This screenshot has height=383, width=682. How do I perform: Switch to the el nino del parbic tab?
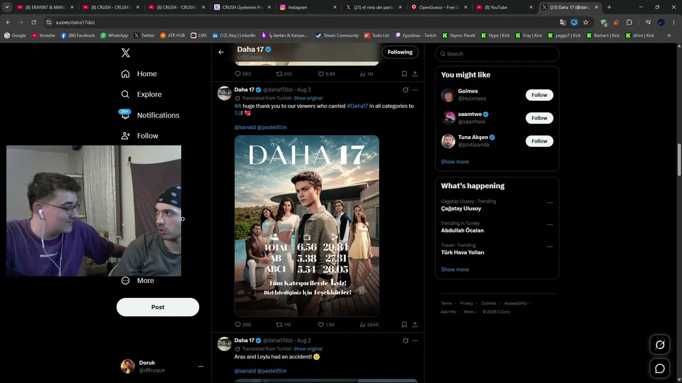[x=374, y=7]
